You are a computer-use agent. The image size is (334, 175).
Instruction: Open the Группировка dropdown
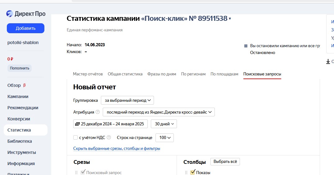click(x=127, y=100)
